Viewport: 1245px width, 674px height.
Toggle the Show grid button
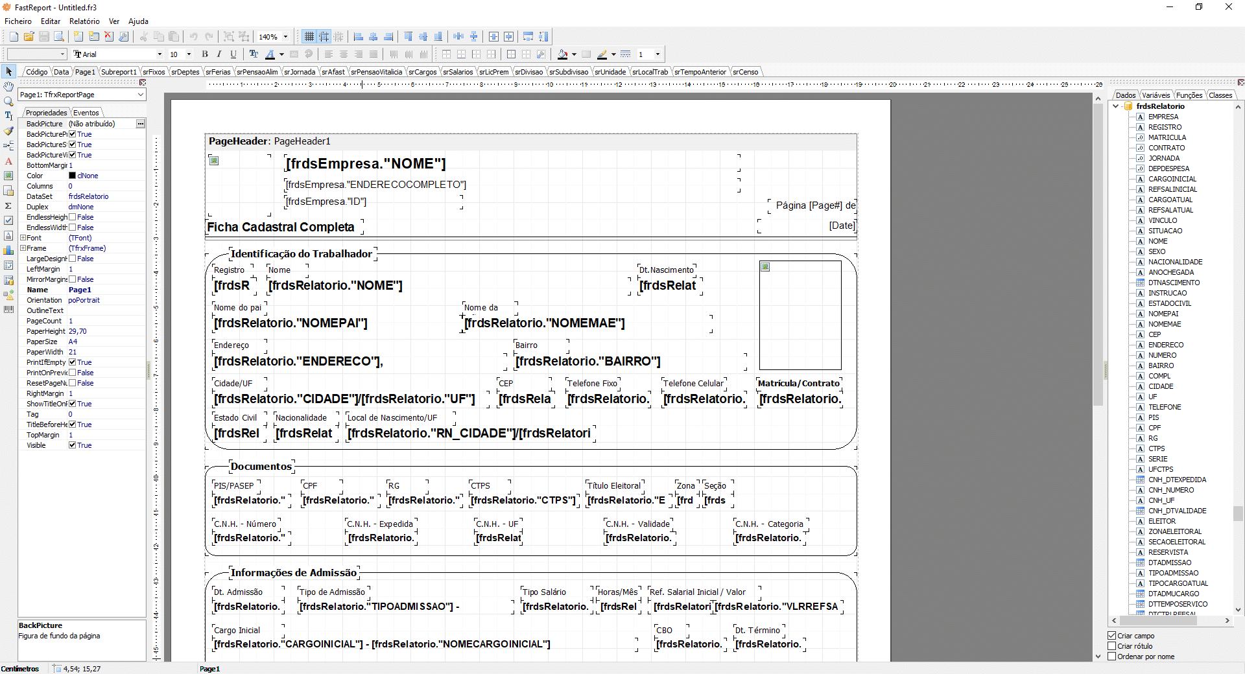click(x=309, y=37)
